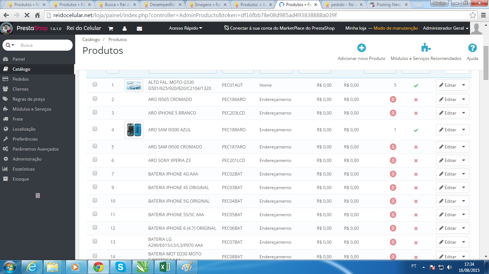Screen dimensions: 489x274
Task: Check the box for ARO SONY XPERIA Z3
Action: [95, 159]
